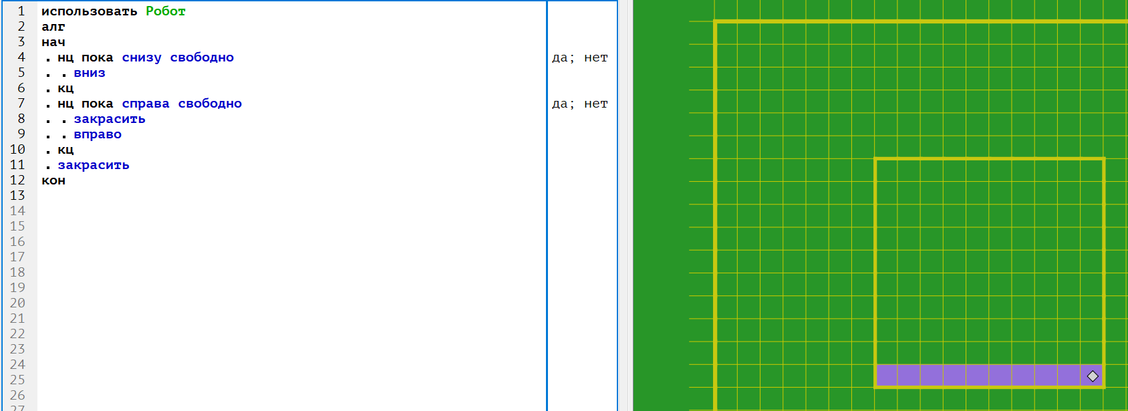Click the 'алг' keyword on line 2
The image size is (1128, 411).
pos(53,27)
